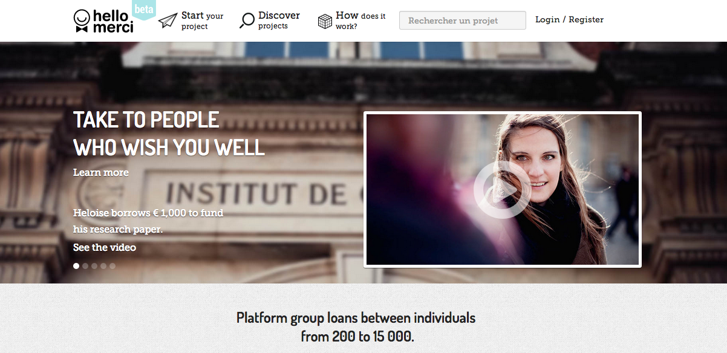Click the Learn more link
This screenshot has height=353, width=727.
pos(101,172)
